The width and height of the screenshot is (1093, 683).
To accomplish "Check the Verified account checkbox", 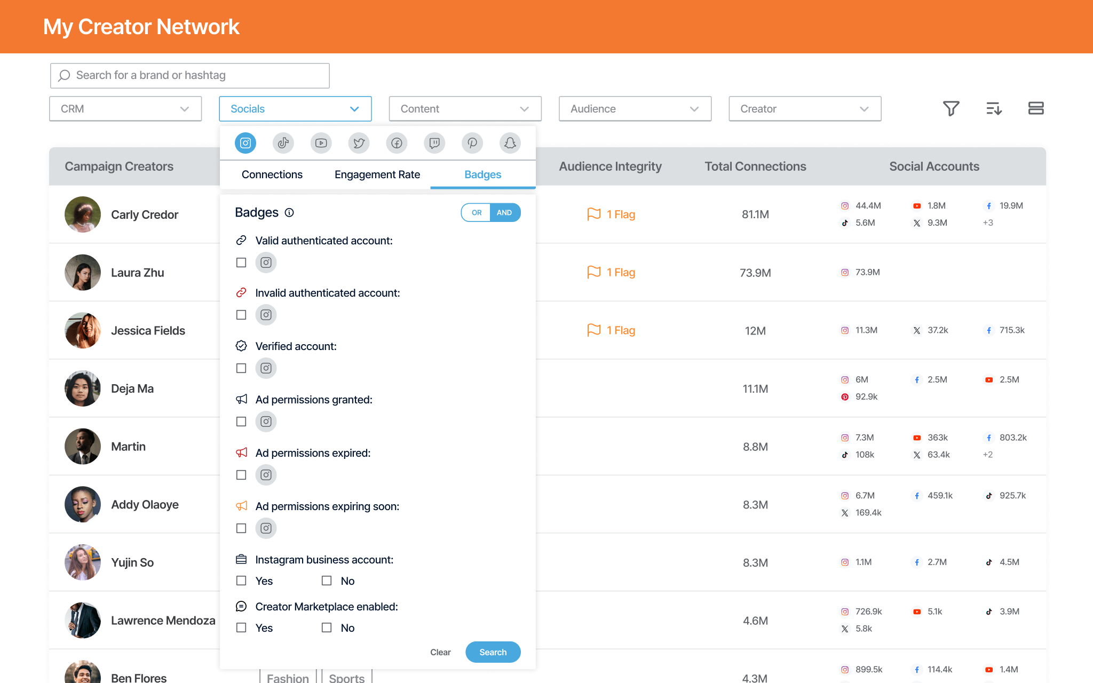I will (241, 368).
